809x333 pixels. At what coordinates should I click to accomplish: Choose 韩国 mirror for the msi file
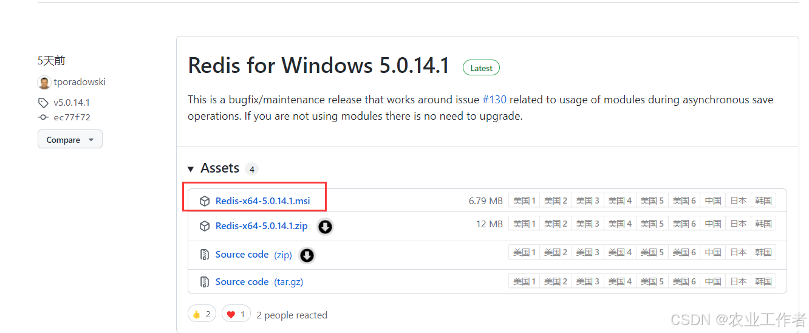pyautogui.click(x=763, y=201)
